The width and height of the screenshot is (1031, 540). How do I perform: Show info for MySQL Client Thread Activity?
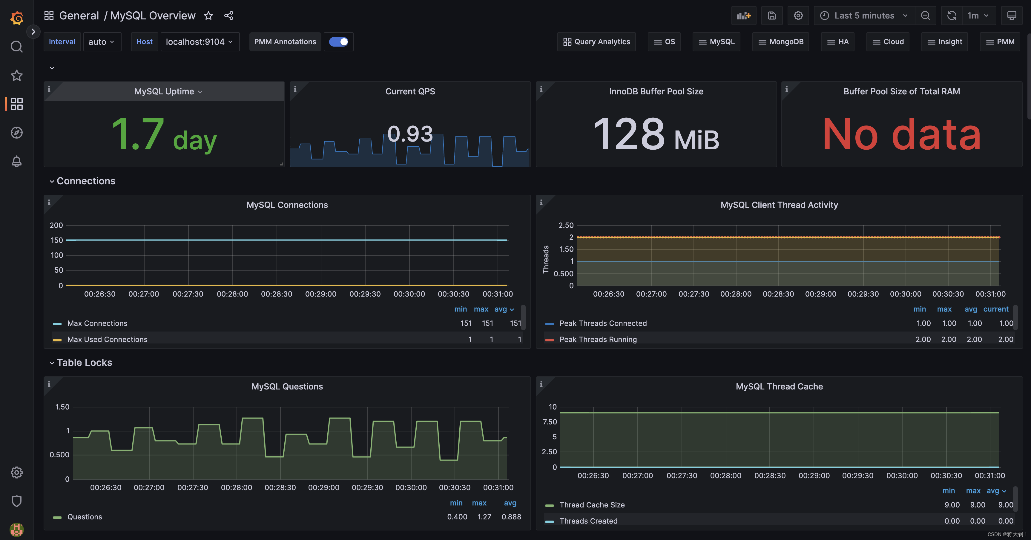[541, 202]
